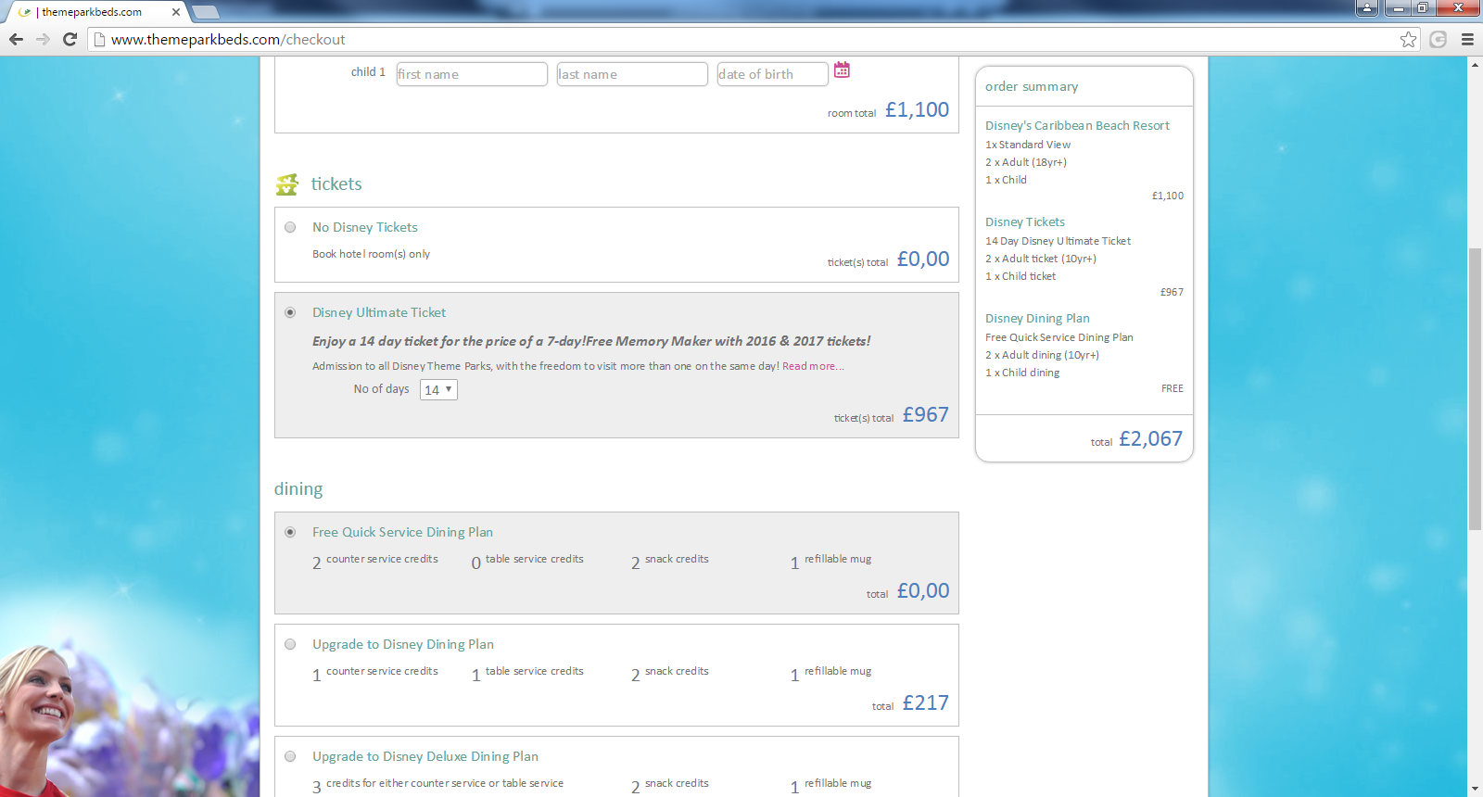1483x797 pixels.
Task: Click the browser back arrow
Action: pos(16,40)
